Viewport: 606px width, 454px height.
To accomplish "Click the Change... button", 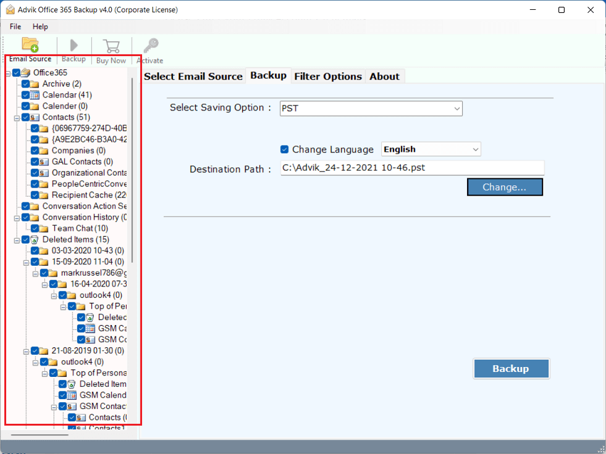I will point(505,187).
